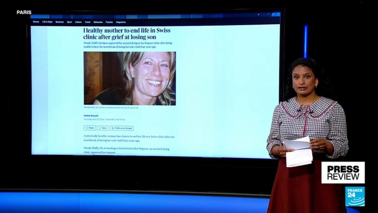Open the Life & Style section
378x213 pixels.
pyautogui.click(x=47, y=22)
